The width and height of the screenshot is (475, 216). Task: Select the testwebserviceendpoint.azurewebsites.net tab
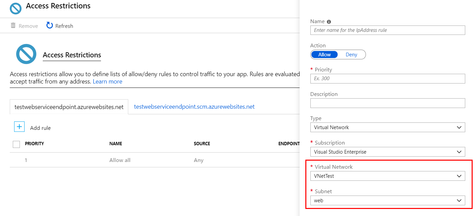69,107
